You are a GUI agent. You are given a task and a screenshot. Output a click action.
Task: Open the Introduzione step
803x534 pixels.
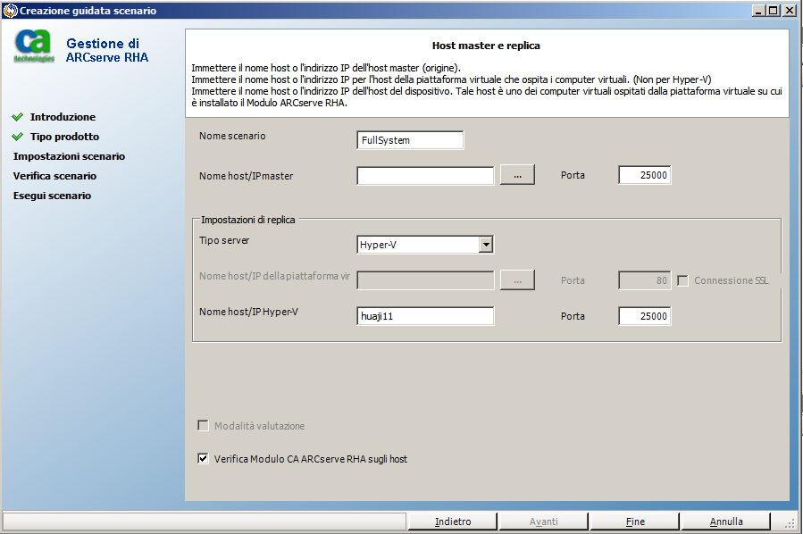coord(63,117)
